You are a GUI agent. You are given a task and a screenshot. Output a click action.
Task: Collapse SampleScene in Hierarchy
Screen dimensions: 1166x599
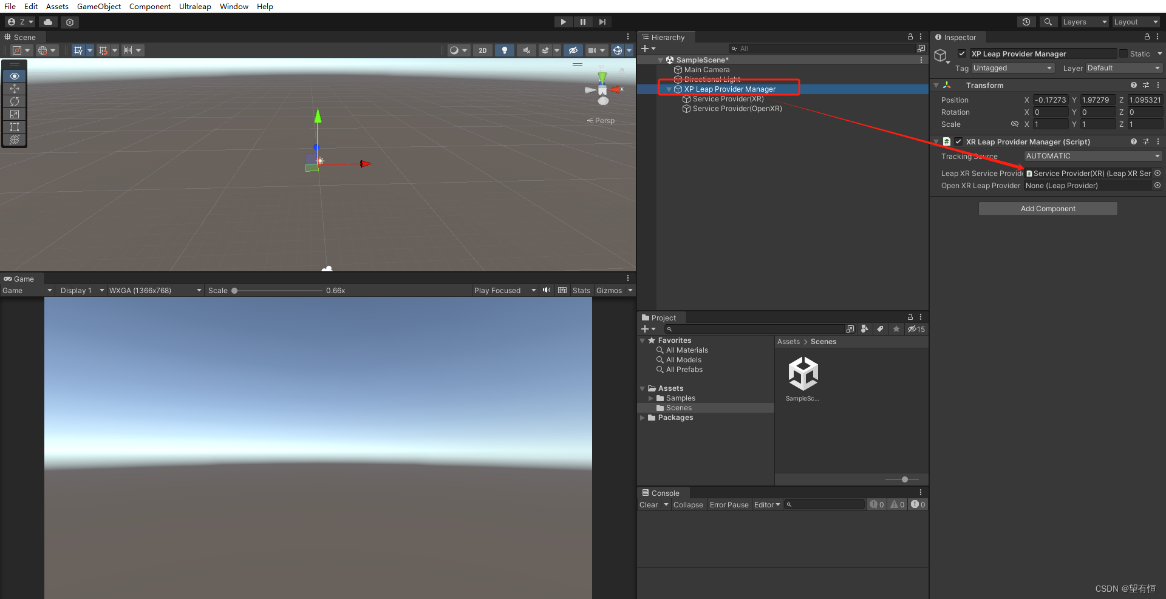(x=660, y=60)
